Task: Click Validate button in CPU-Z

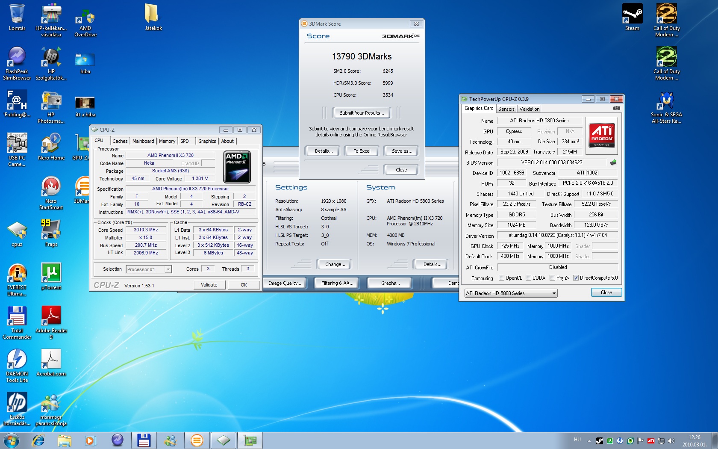Action: pyautogui.click(x=209, y=285)
